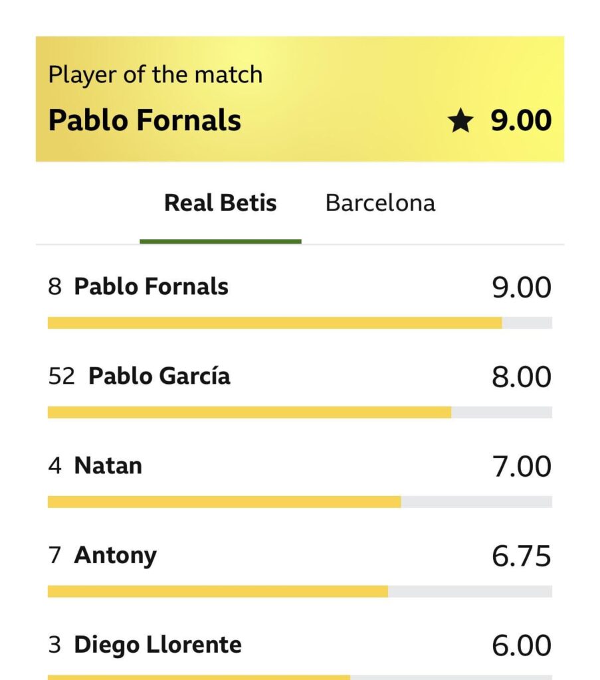Select the Real Betis tab

[x=220, y=203]
